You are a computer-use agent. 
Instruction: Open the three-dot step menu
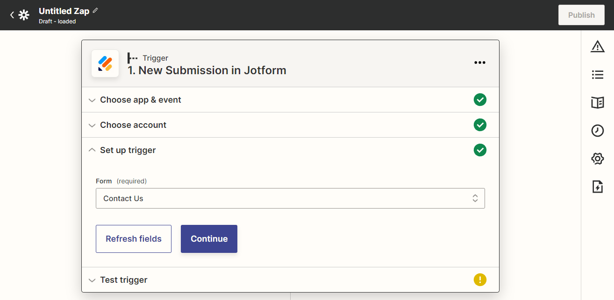(x=479, y=63)
